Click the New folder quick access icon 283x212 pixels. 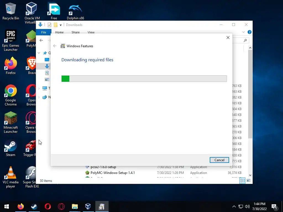[x=56, y=25]
